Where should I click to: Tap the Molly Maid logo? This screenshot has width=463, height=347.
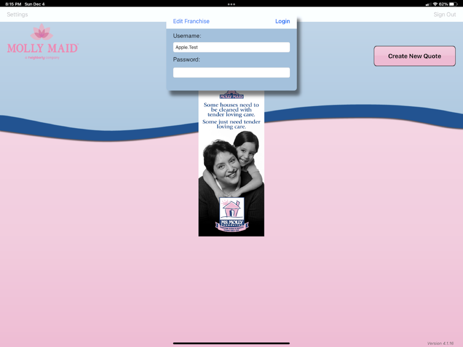[x=43, y=42]
